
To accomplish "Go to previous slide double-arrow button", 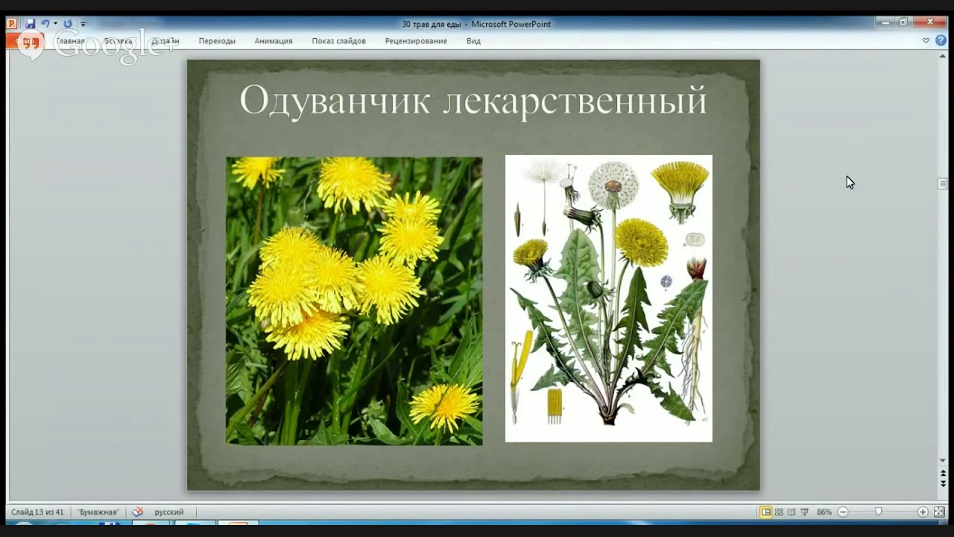I will point(943,474).
